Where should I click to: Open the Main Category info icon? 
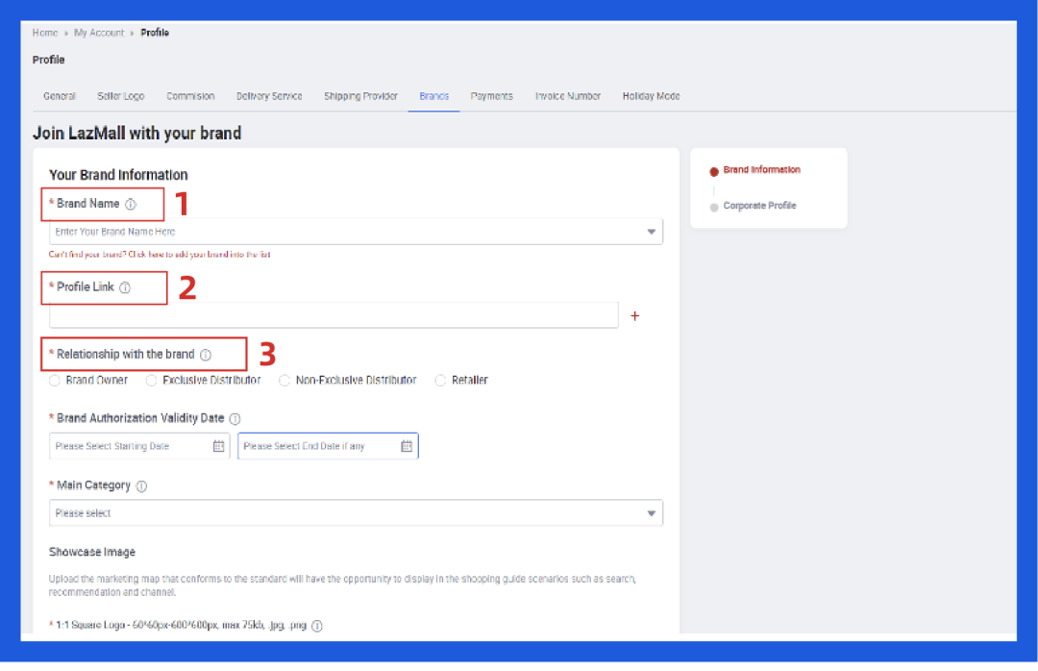[x=141, y=486]
